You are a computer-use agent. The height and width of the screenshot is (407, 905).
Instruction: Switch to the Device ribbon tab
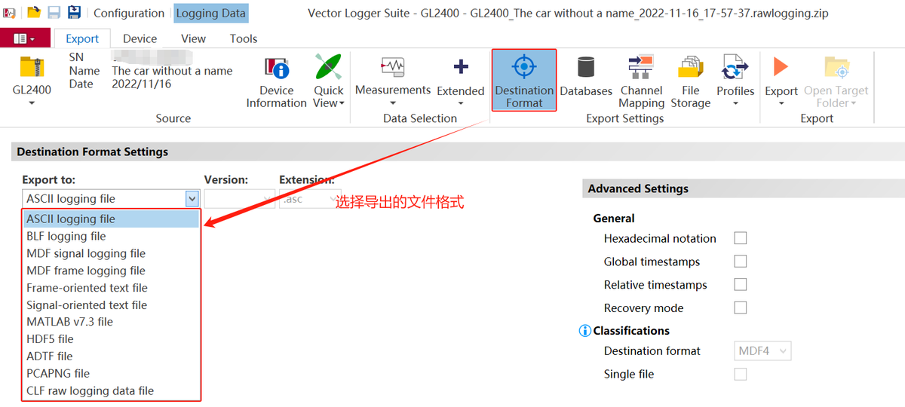[140, 38]
